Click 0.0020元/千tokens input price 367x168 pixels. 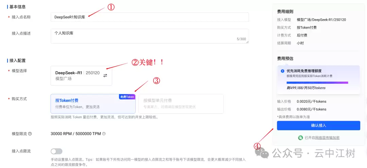312,102
